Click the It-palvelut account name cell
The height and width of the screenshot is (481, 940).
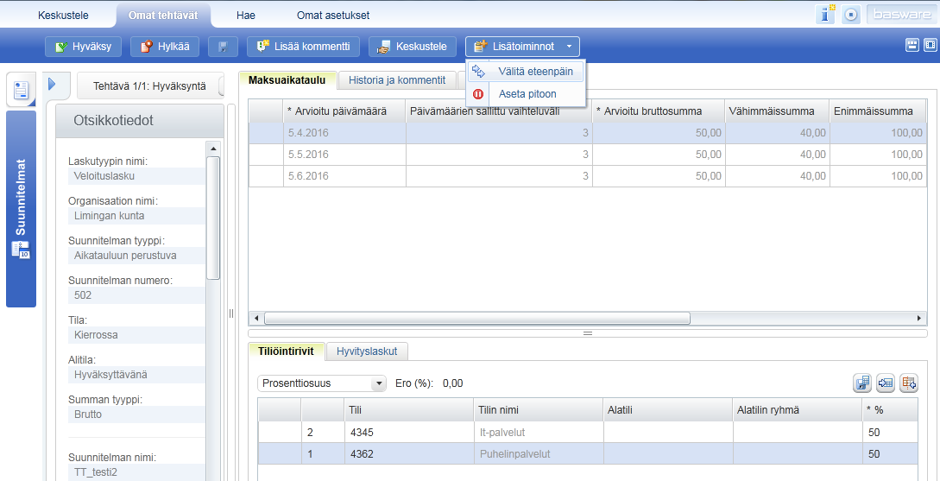(538, 433)
